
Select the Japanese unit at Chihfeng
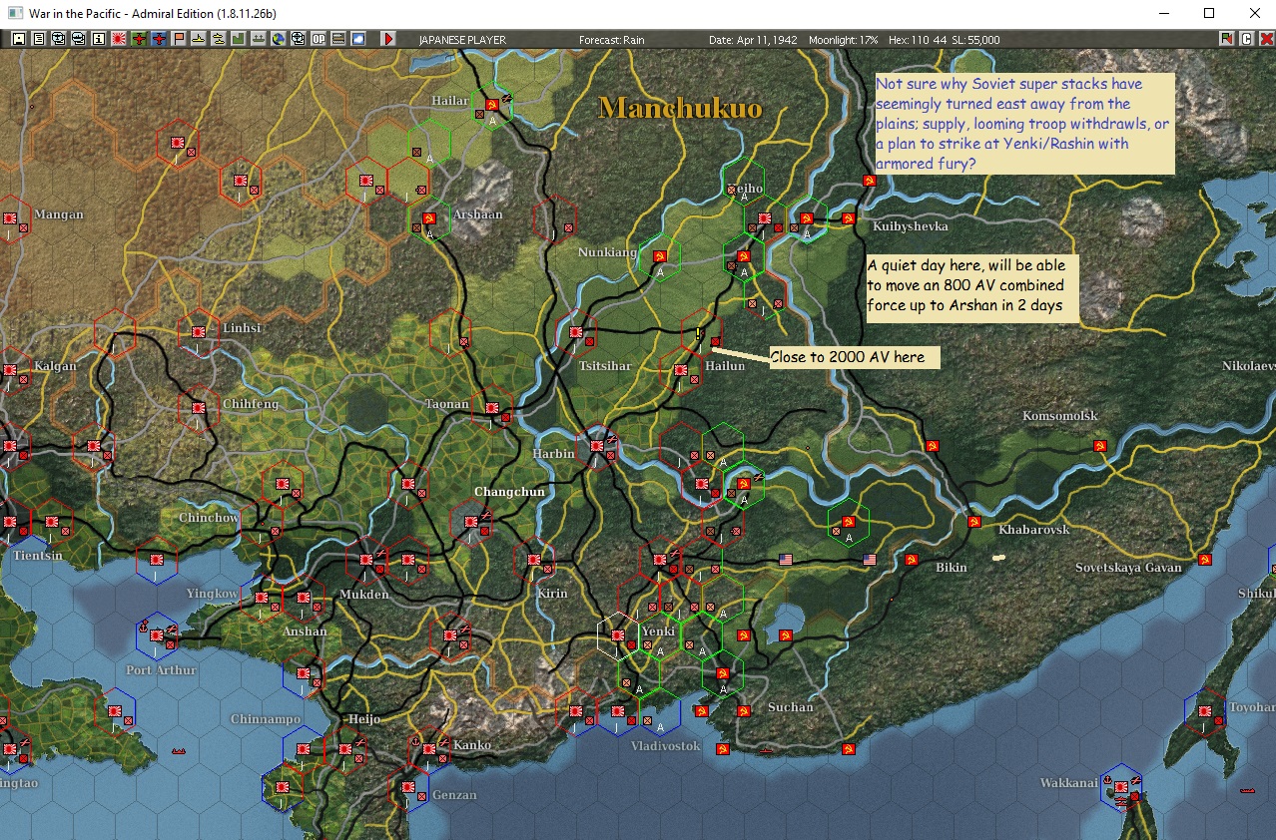click(x=198, y=407)
